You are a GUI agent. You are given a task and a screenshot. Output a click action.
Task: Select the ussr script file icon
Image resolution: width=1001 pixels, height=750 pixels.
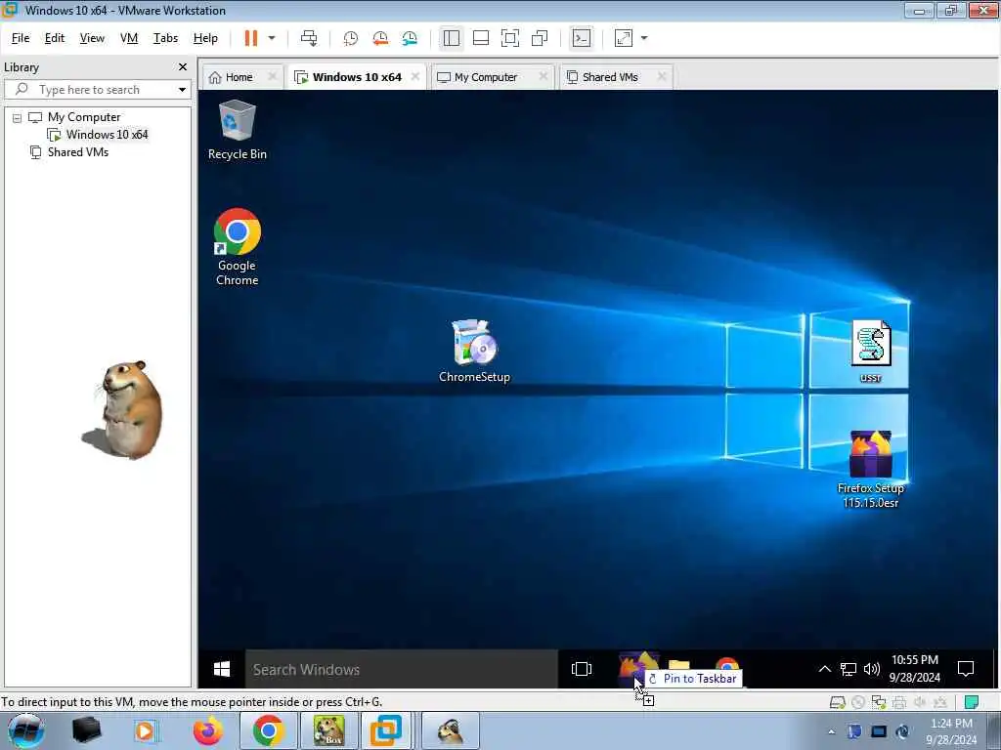point(871,351)
